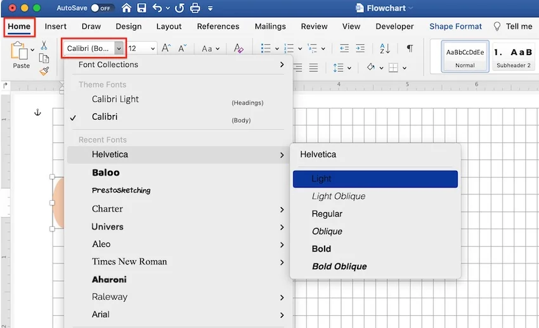Copy selection with the copy icon
Viewport: 539px width, 328px height.
coord(44,58)
